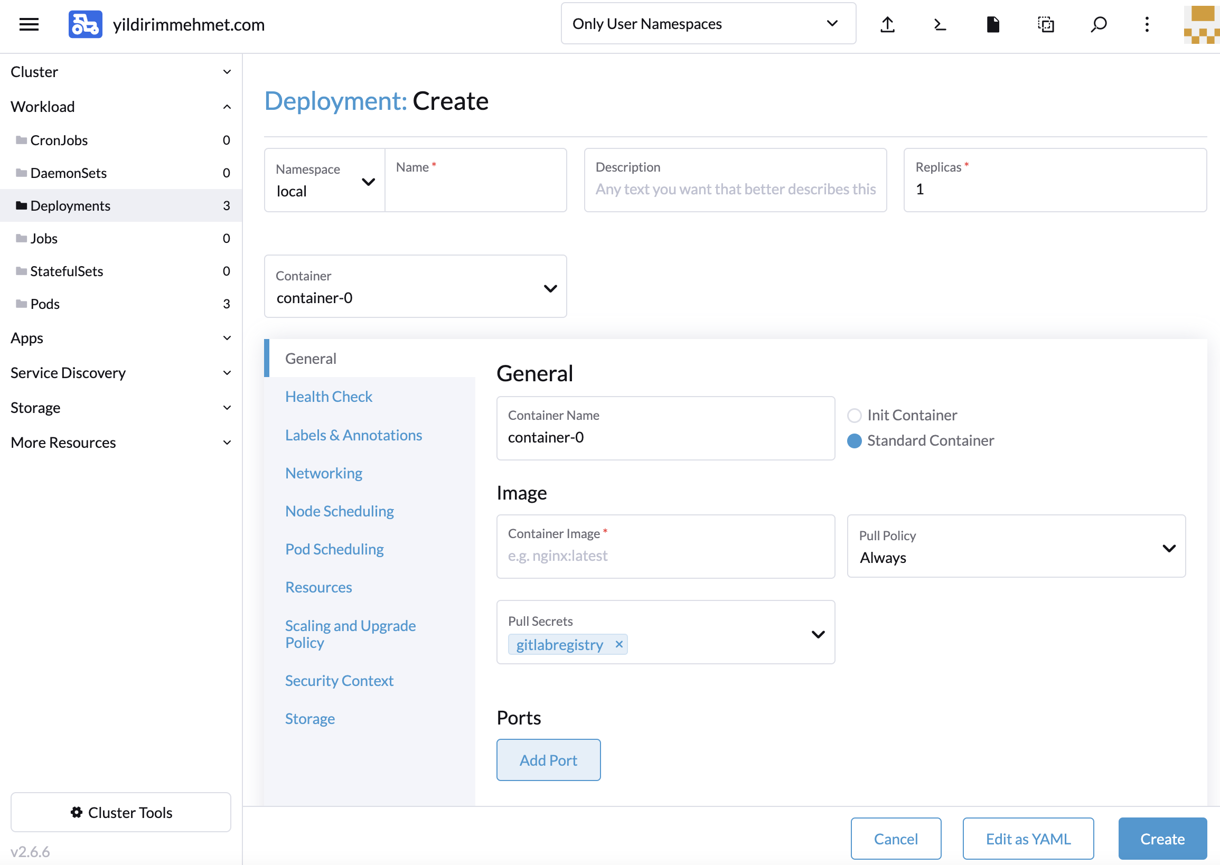This screenshot has height=865, width=1220.
Task: Click into the Replicas field
Action: (x=1055, y=180)
